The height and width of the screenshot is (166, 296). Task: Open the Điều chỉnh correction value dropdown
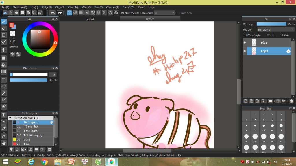coord(164,13)
